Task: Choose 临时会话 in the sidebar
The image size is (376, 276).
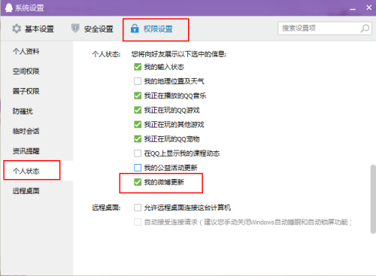Action: (26, 131)
